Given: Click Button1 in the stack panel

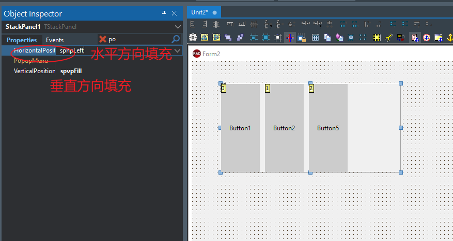Looking at the screenshot, I should (240, 128).
